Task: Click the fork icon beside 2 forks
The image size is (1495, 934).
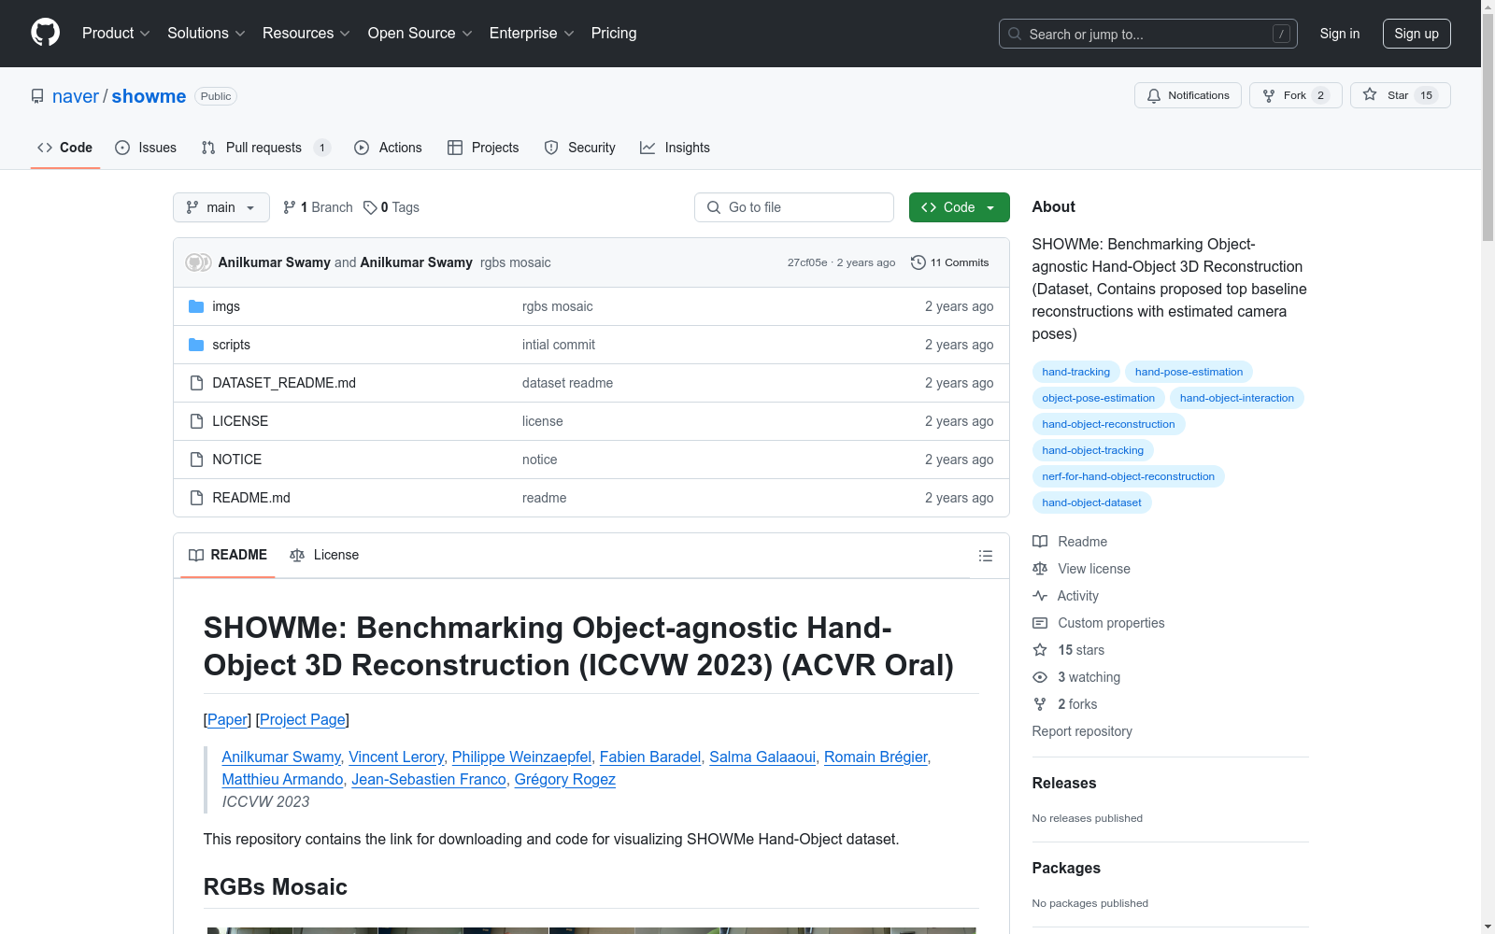Action: tap(1040, 704)
